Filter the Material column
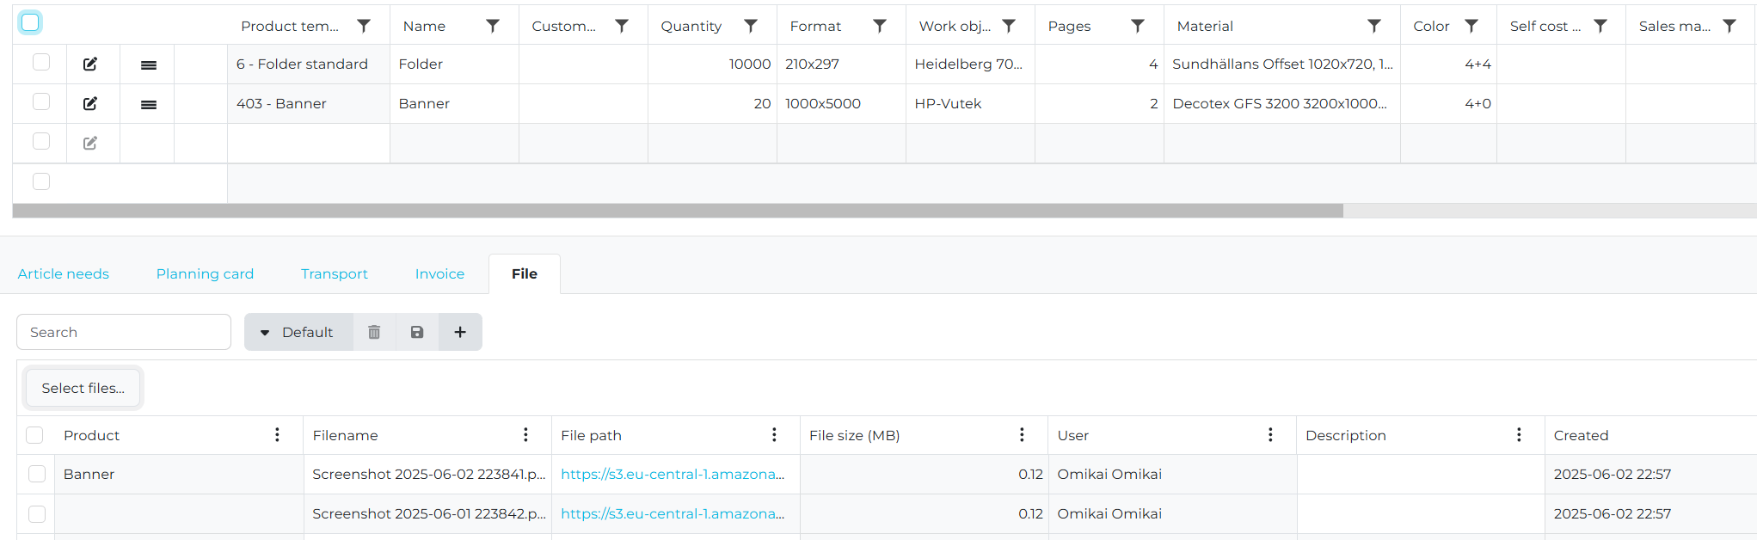Screen dimensions: 1757x540 1374,26
